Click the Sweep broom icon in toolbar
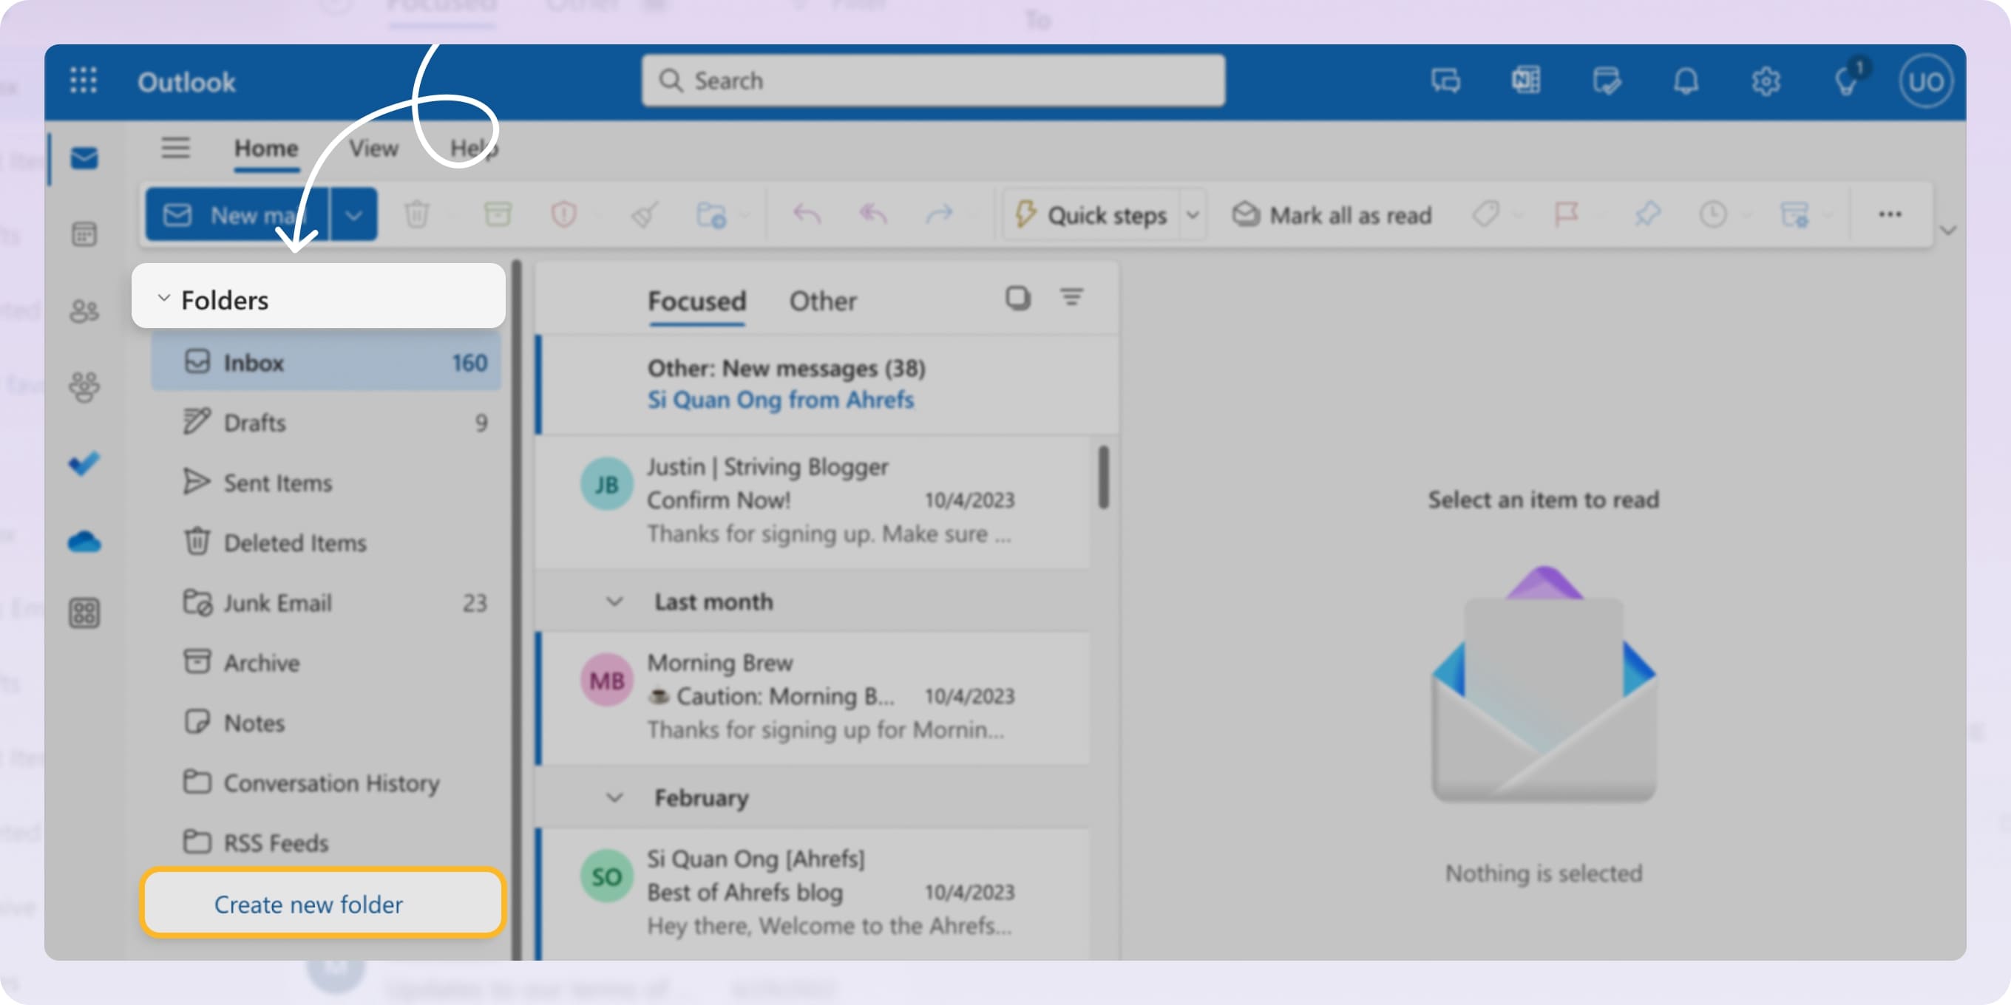2011x1005 pixels. (643, 214)
